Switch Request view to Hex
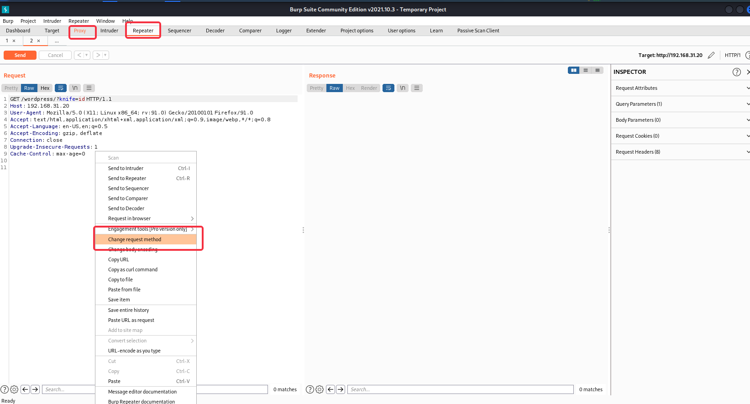The width and height of the screenshot is (750, 404). 45,88
